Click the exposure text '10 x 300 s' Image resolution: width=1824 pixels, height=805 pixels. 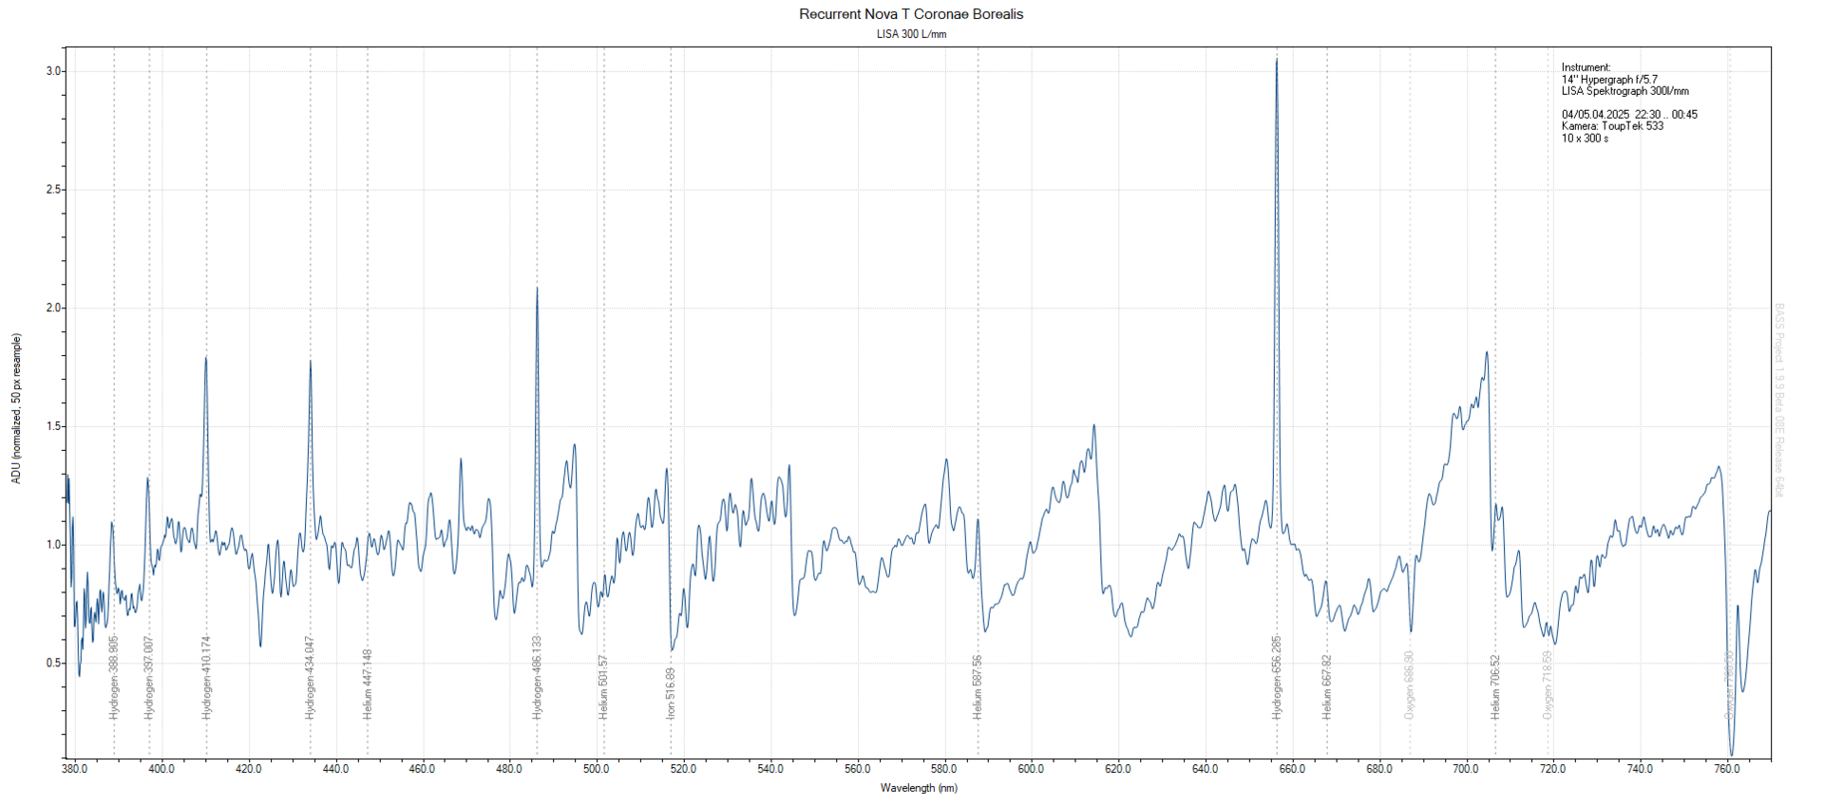[1586, 139]
